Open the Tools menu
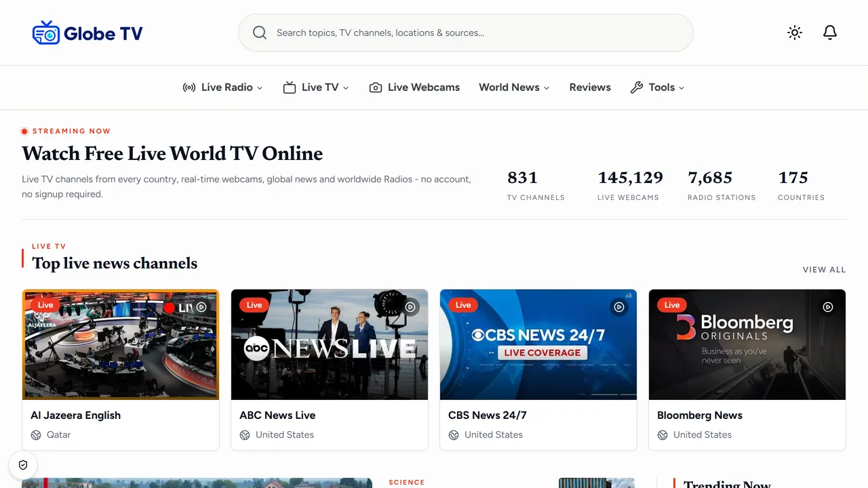The height and width of the screenshot is (488, 868). click(657, 87)
